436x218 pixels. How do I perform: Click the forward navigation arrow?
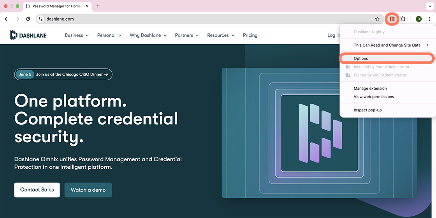(x=17, y=19)
